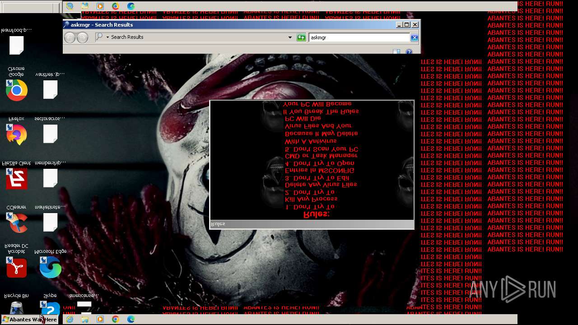The height and width of the screenshot is (325, 578).
Task: Open the Abantes Was Here start button
Action: tap(30, 320)
